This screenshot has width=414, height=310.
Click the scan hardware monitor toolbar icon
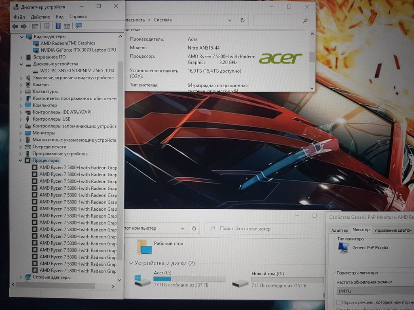coord(78,26)
